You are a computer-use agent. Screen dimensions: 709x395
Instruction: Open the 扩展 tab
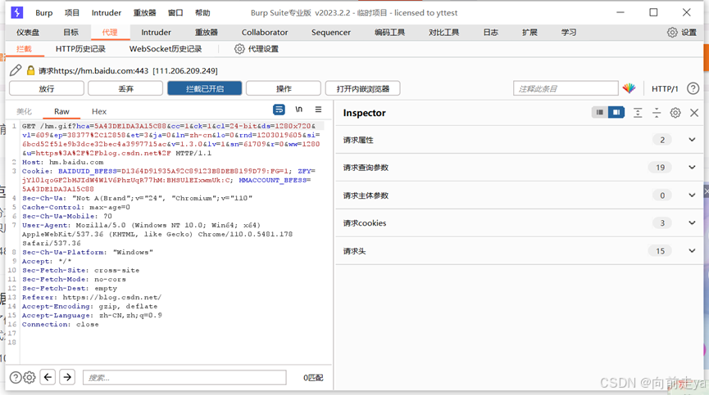click(529, 33)
